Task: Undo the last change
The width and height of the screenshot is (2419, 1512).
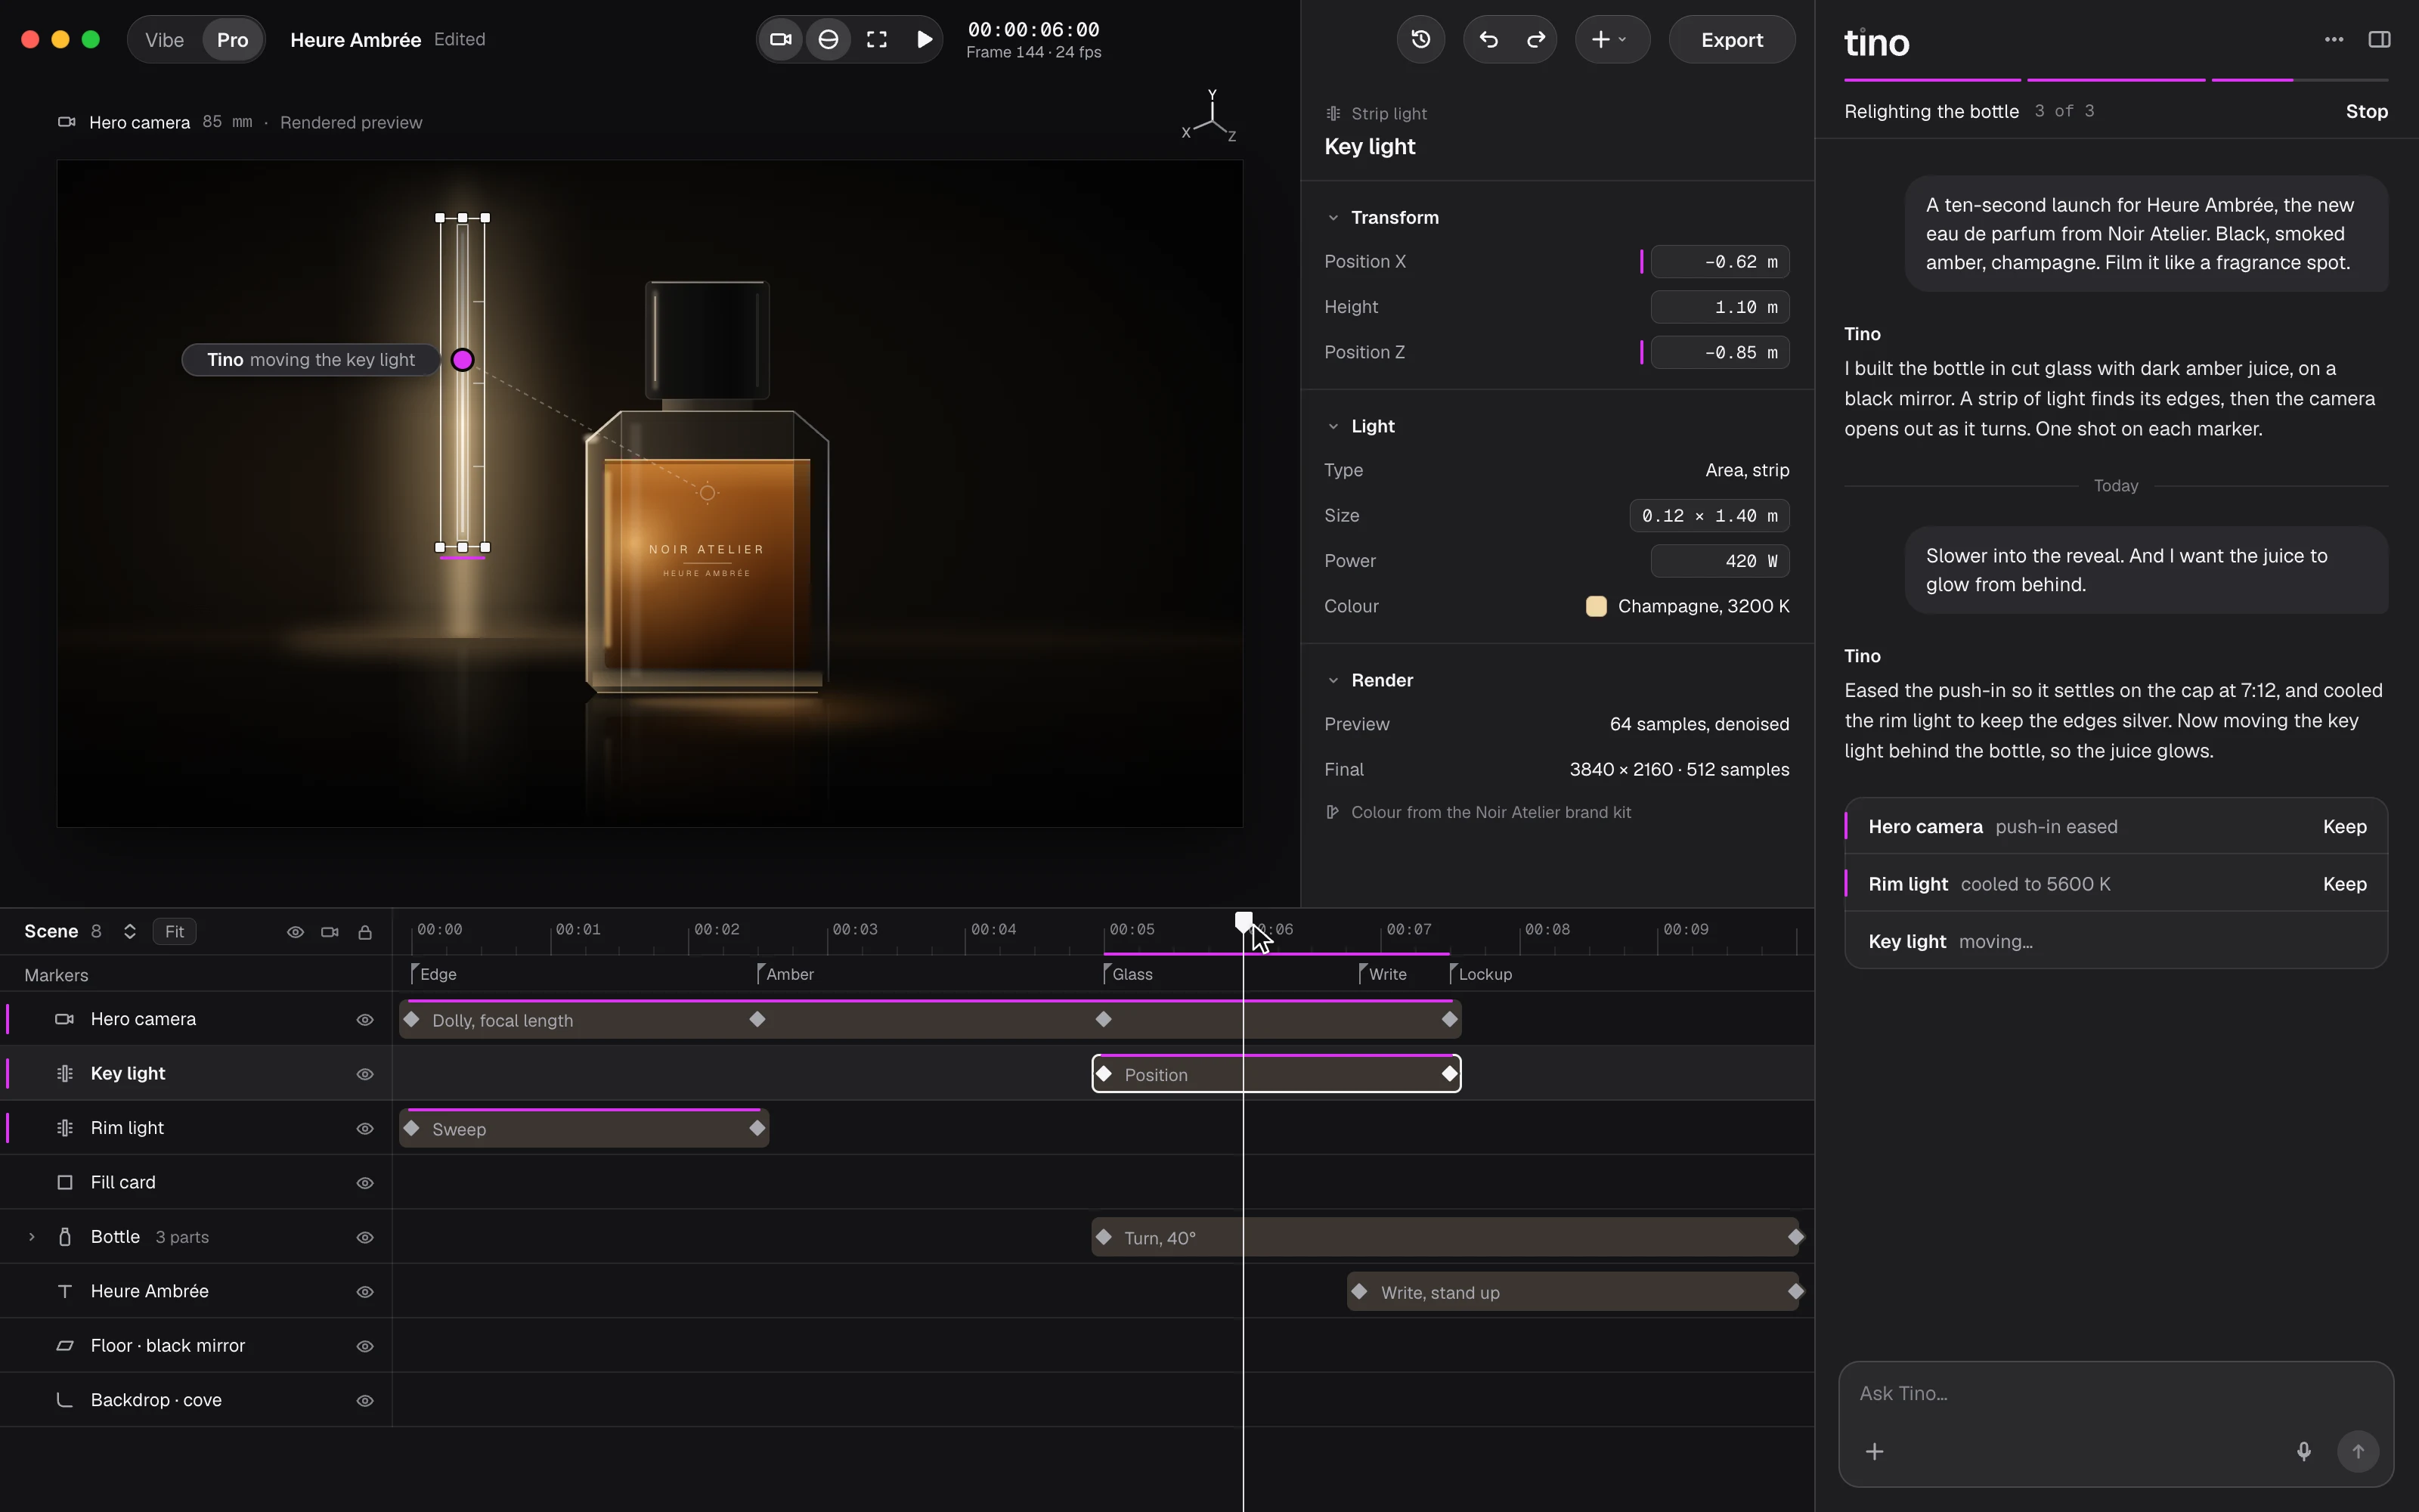Action: tap(1488, 40)
